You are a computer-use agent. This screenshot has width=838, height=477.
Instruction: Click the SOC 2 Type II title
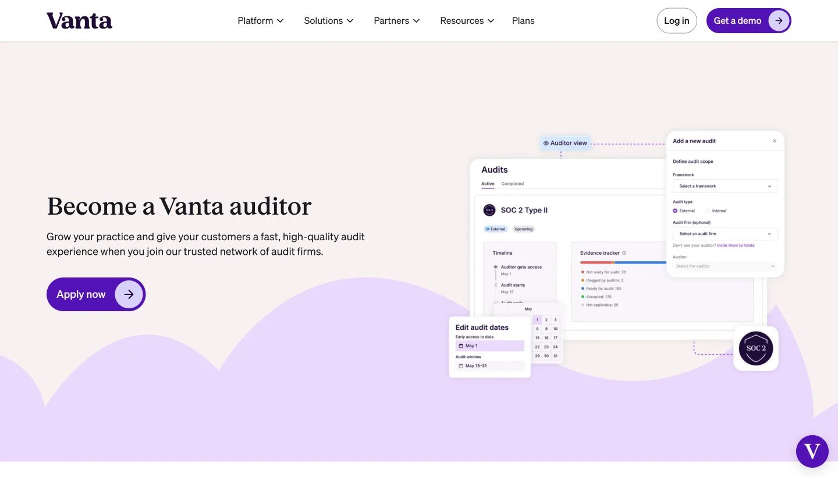[x=524, y=210]
